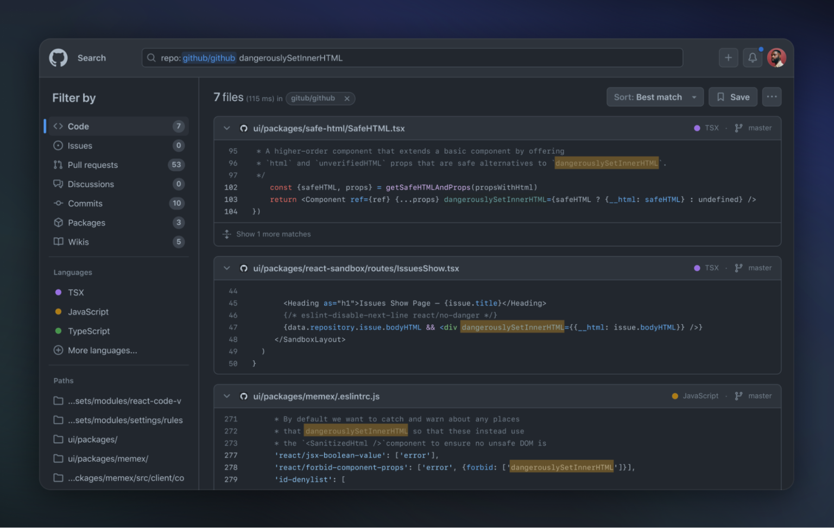Select the ui/packages/ path filter

coord(92,439)
